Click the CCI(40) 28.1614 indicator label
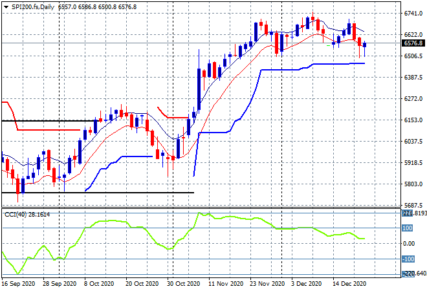The image size is (427, 291). pos(27,215)
